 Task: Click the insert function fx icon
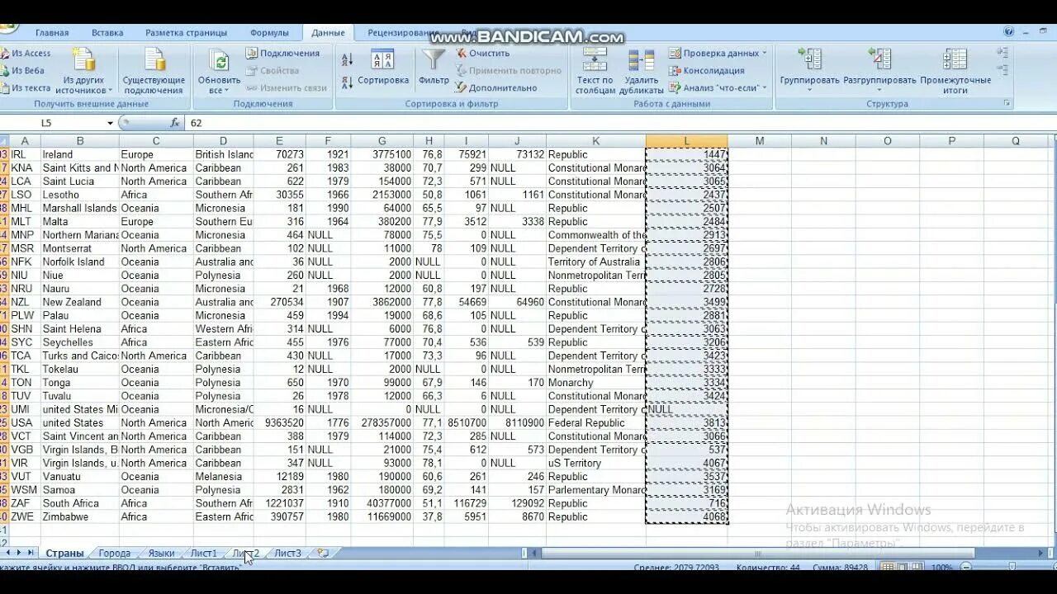tap(174, 123)
